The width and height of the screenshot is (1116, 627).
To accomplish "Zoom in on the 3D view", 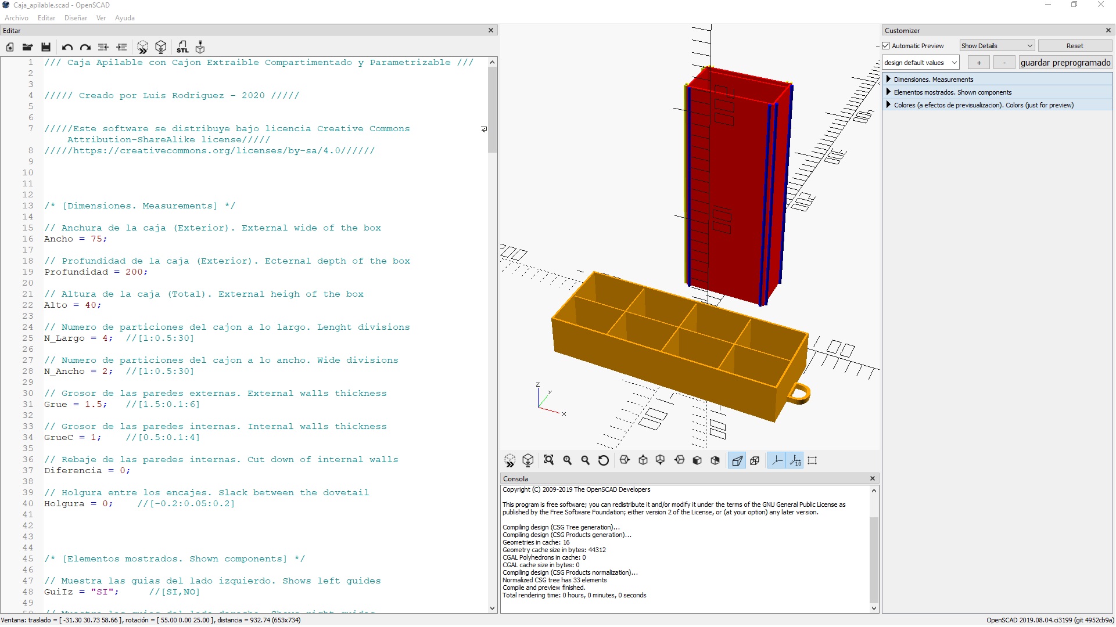I will (x=568, y=460).
